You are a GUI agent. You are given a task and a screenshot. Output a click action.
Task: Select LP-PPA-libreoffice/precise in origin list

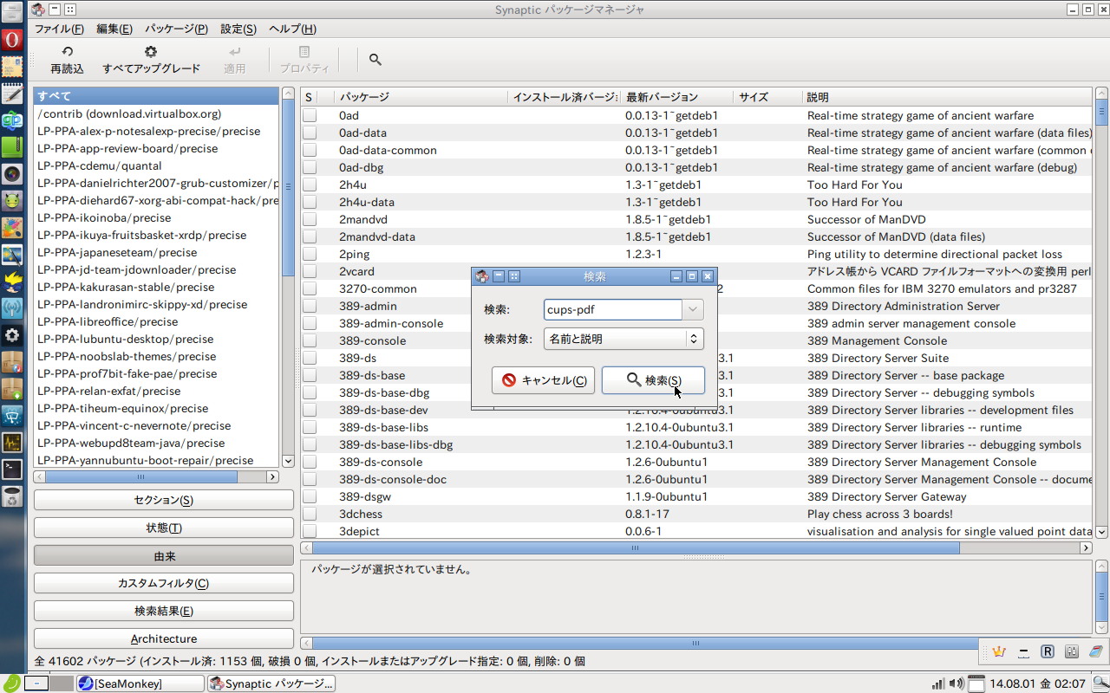point(156,321)
